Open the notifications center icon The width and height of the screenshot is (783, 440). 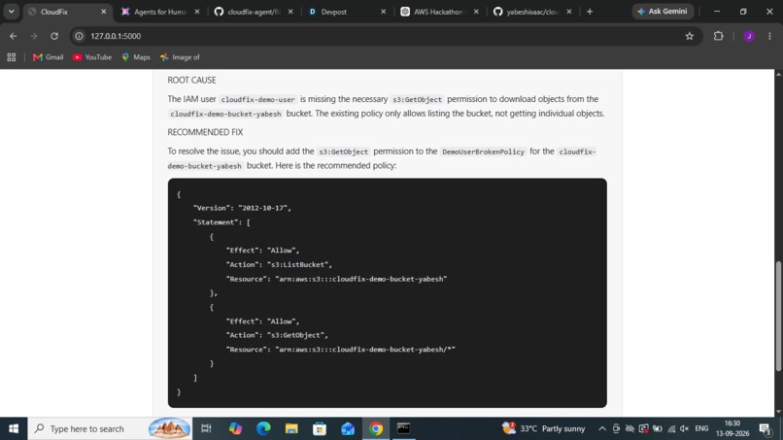765,428
